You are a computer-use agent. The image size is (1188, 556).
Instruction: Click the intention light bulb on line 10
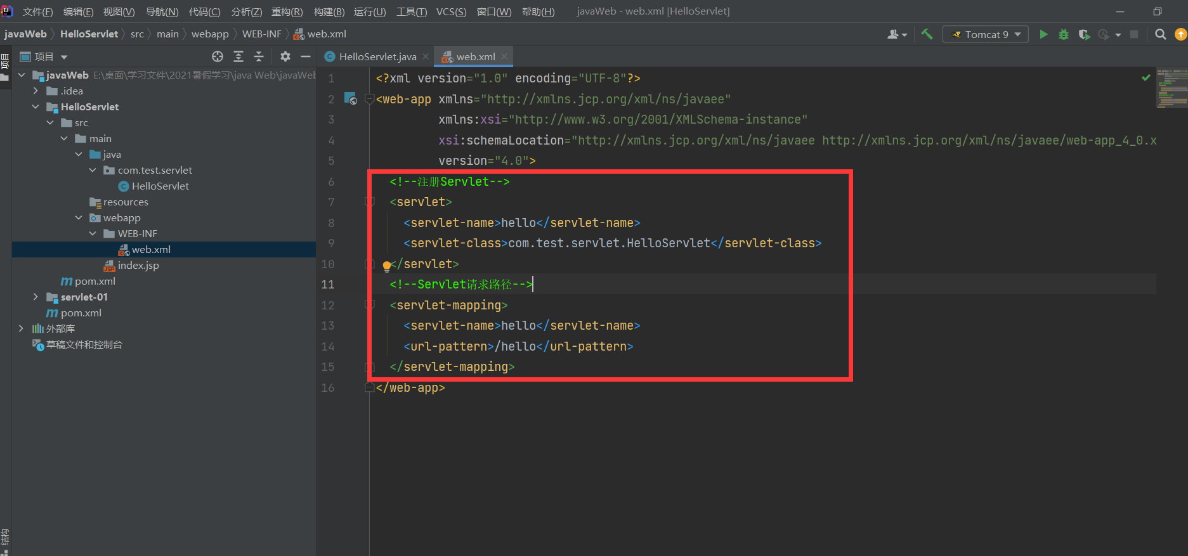pyautogui.click(x=386, y=266)
